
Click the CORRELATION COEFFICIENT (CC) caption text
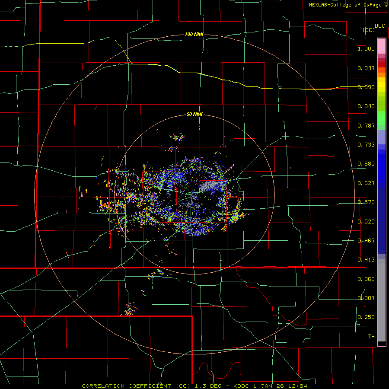136,386
